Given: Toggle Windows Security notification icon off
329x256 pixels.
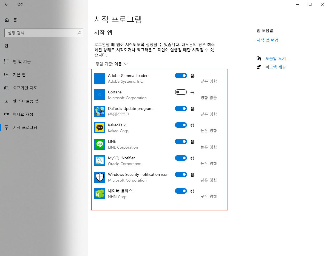Looking at the screenshot, I should (181, 174).
